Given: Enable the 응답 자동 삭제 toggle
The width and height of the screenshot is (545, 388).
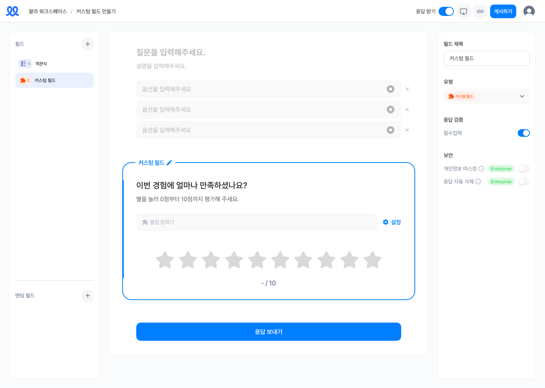Looking at the screenshot, I should coord(524,181).
